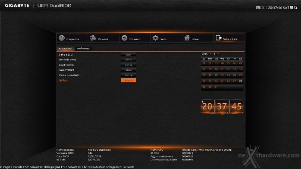Select the Override avvio row label

[x=67, y=59]
